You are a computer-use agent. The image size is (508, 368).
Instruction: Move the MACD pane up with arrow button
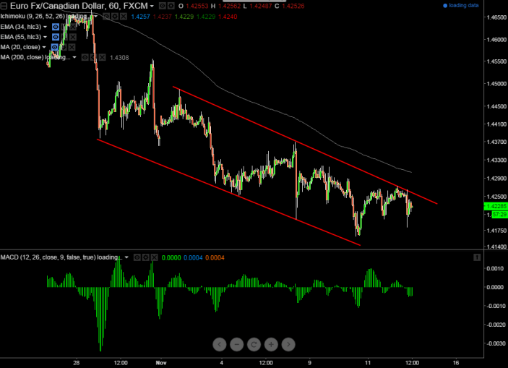(x=477, y=257)
